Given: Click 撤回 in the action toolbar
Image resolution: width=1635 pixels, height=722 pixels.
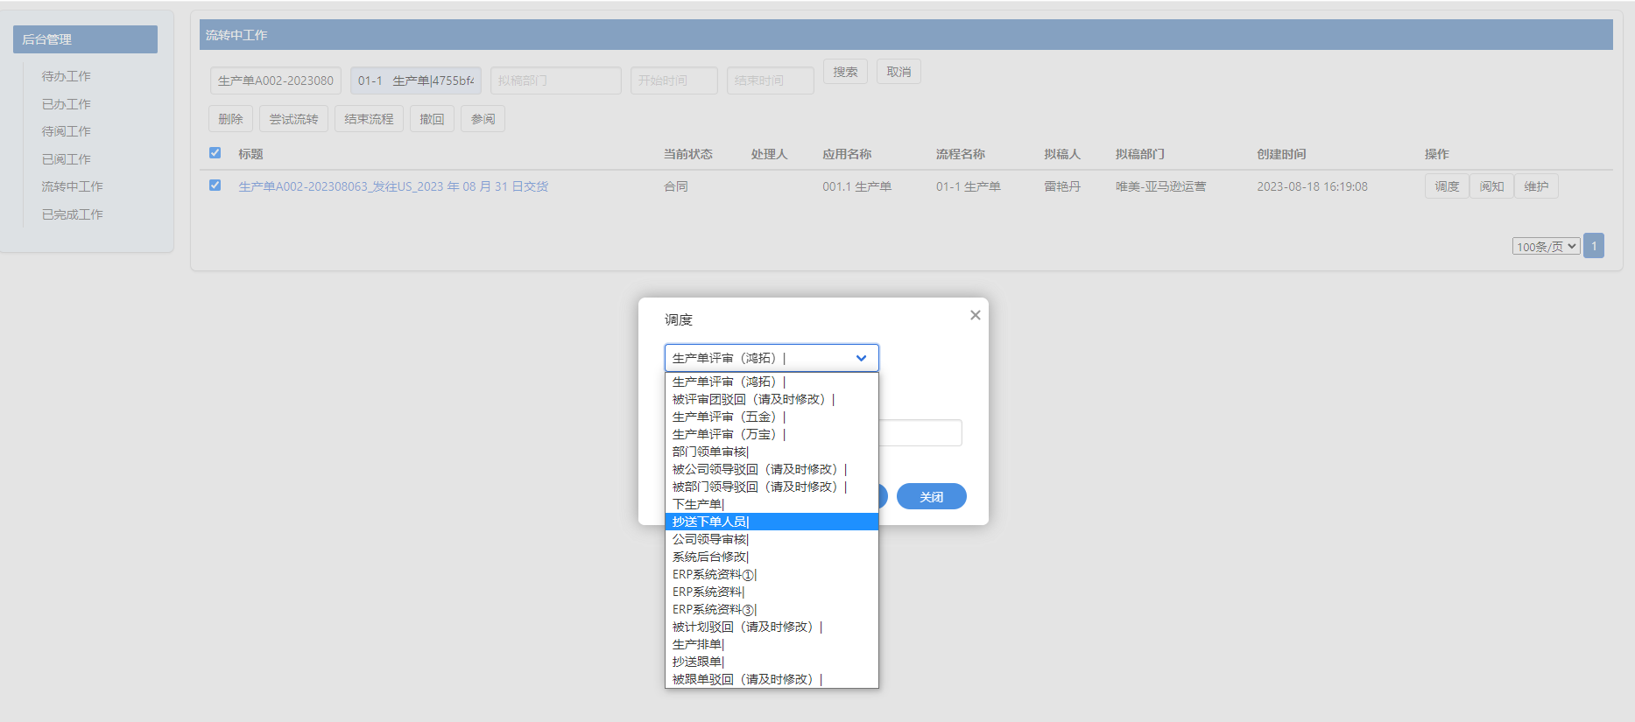Looking at the screenshot, I should point(432,119).
